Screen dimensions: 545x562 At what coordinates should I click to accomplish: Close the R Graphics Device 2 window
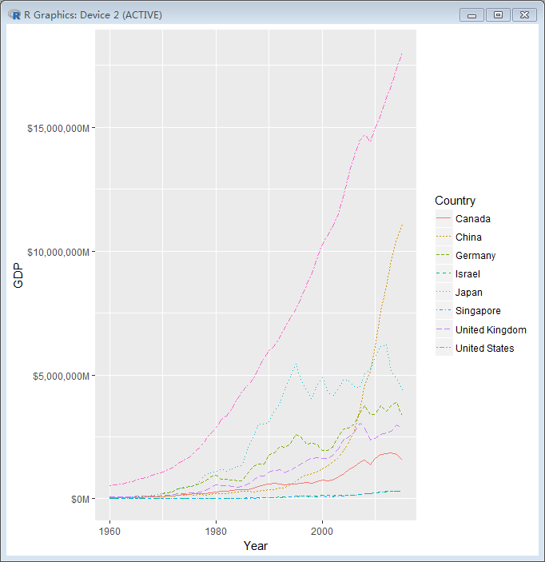click(524, 14)
